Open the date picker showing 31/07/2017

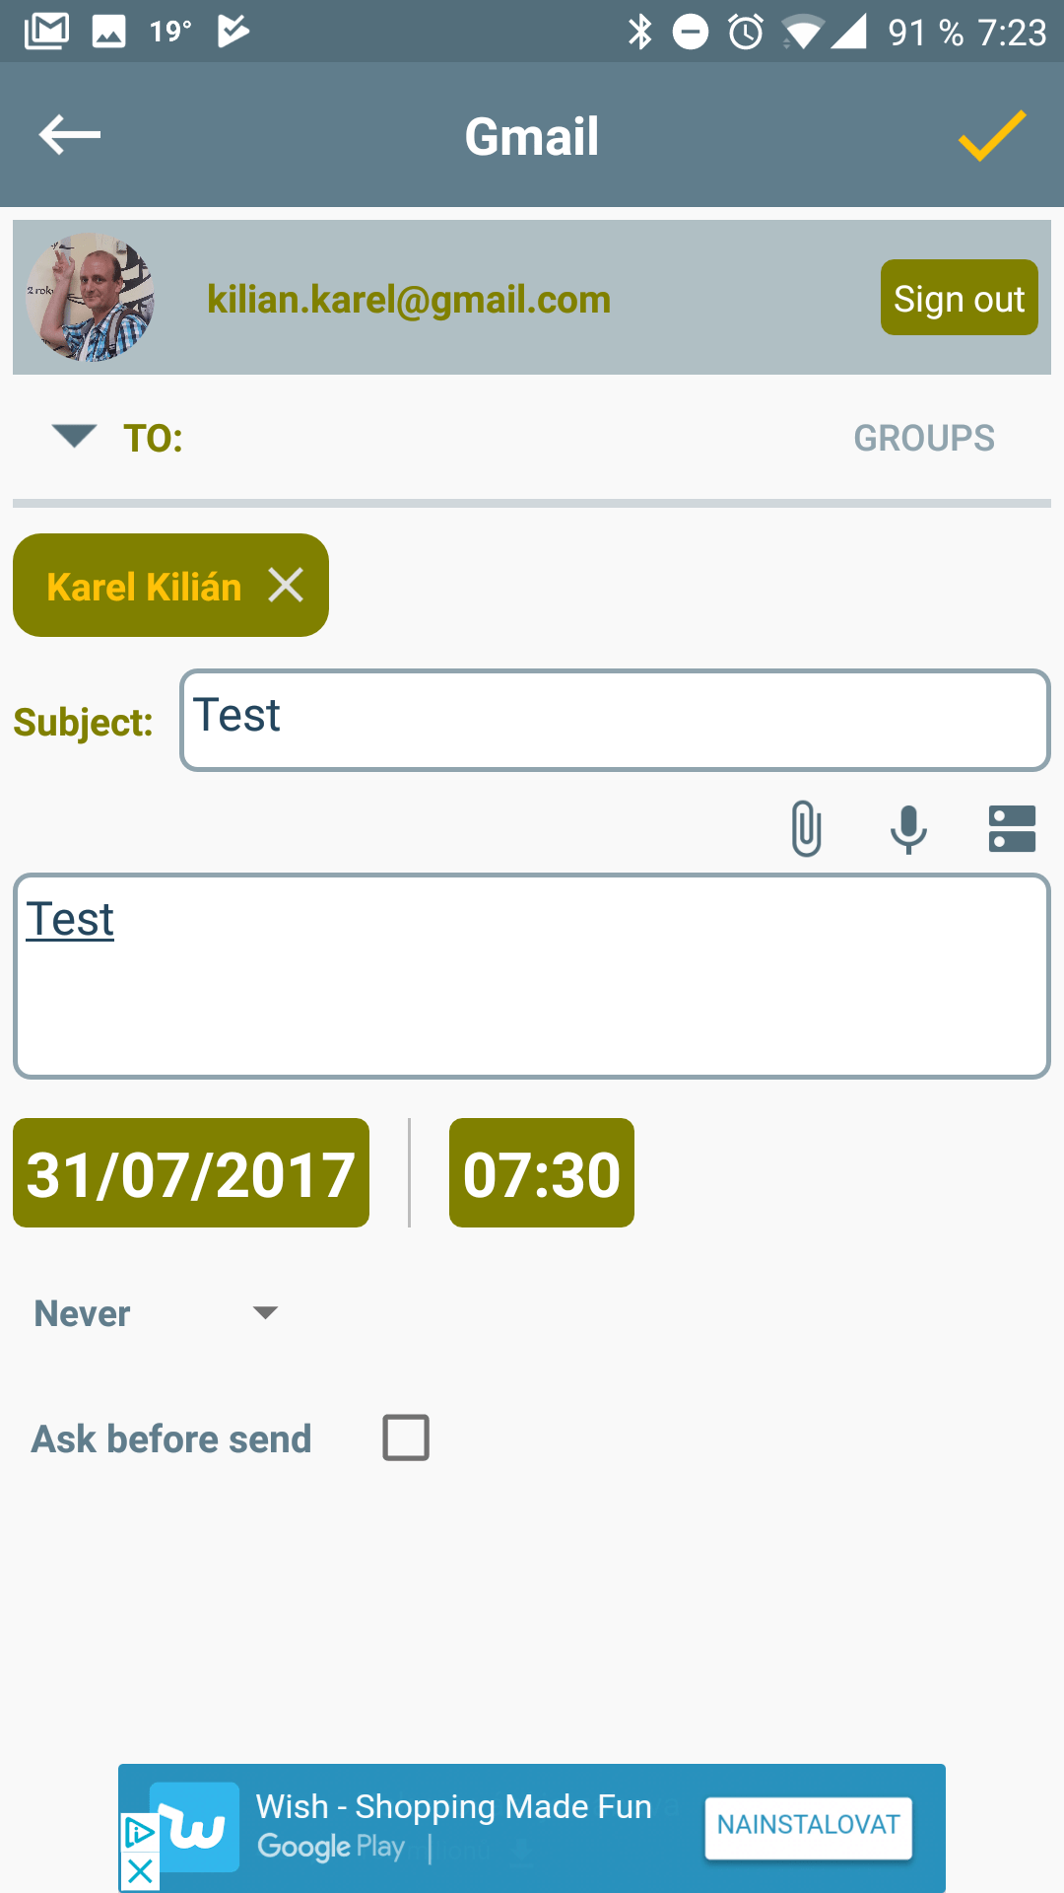pyautogui.click(x=191, y=1173)
